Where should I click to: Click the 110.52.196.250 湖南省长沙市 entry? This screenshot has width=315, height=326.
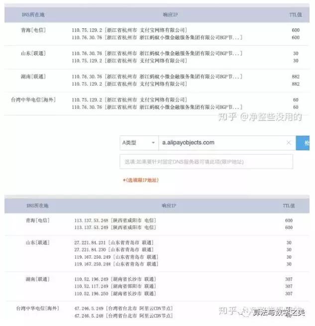tap(115, 294)
